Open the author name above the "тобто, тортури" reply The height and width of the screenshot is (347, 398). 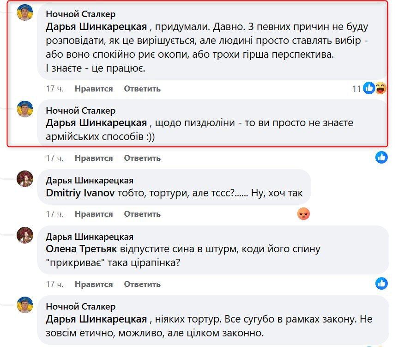(90, 181)
